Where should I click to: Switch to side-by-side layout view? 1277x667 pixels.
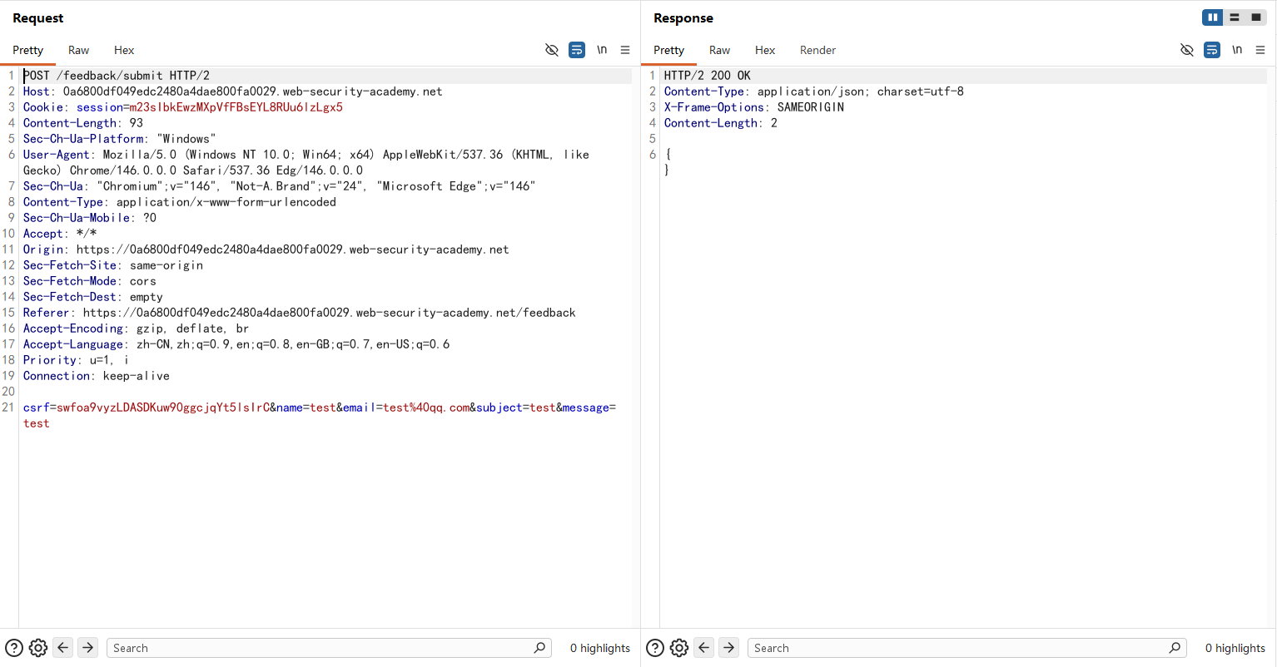click(x=1213, y=17)
